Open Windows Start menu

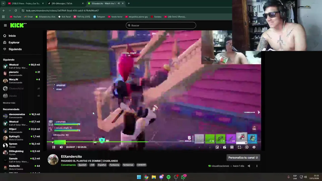[x=139, y=177]
